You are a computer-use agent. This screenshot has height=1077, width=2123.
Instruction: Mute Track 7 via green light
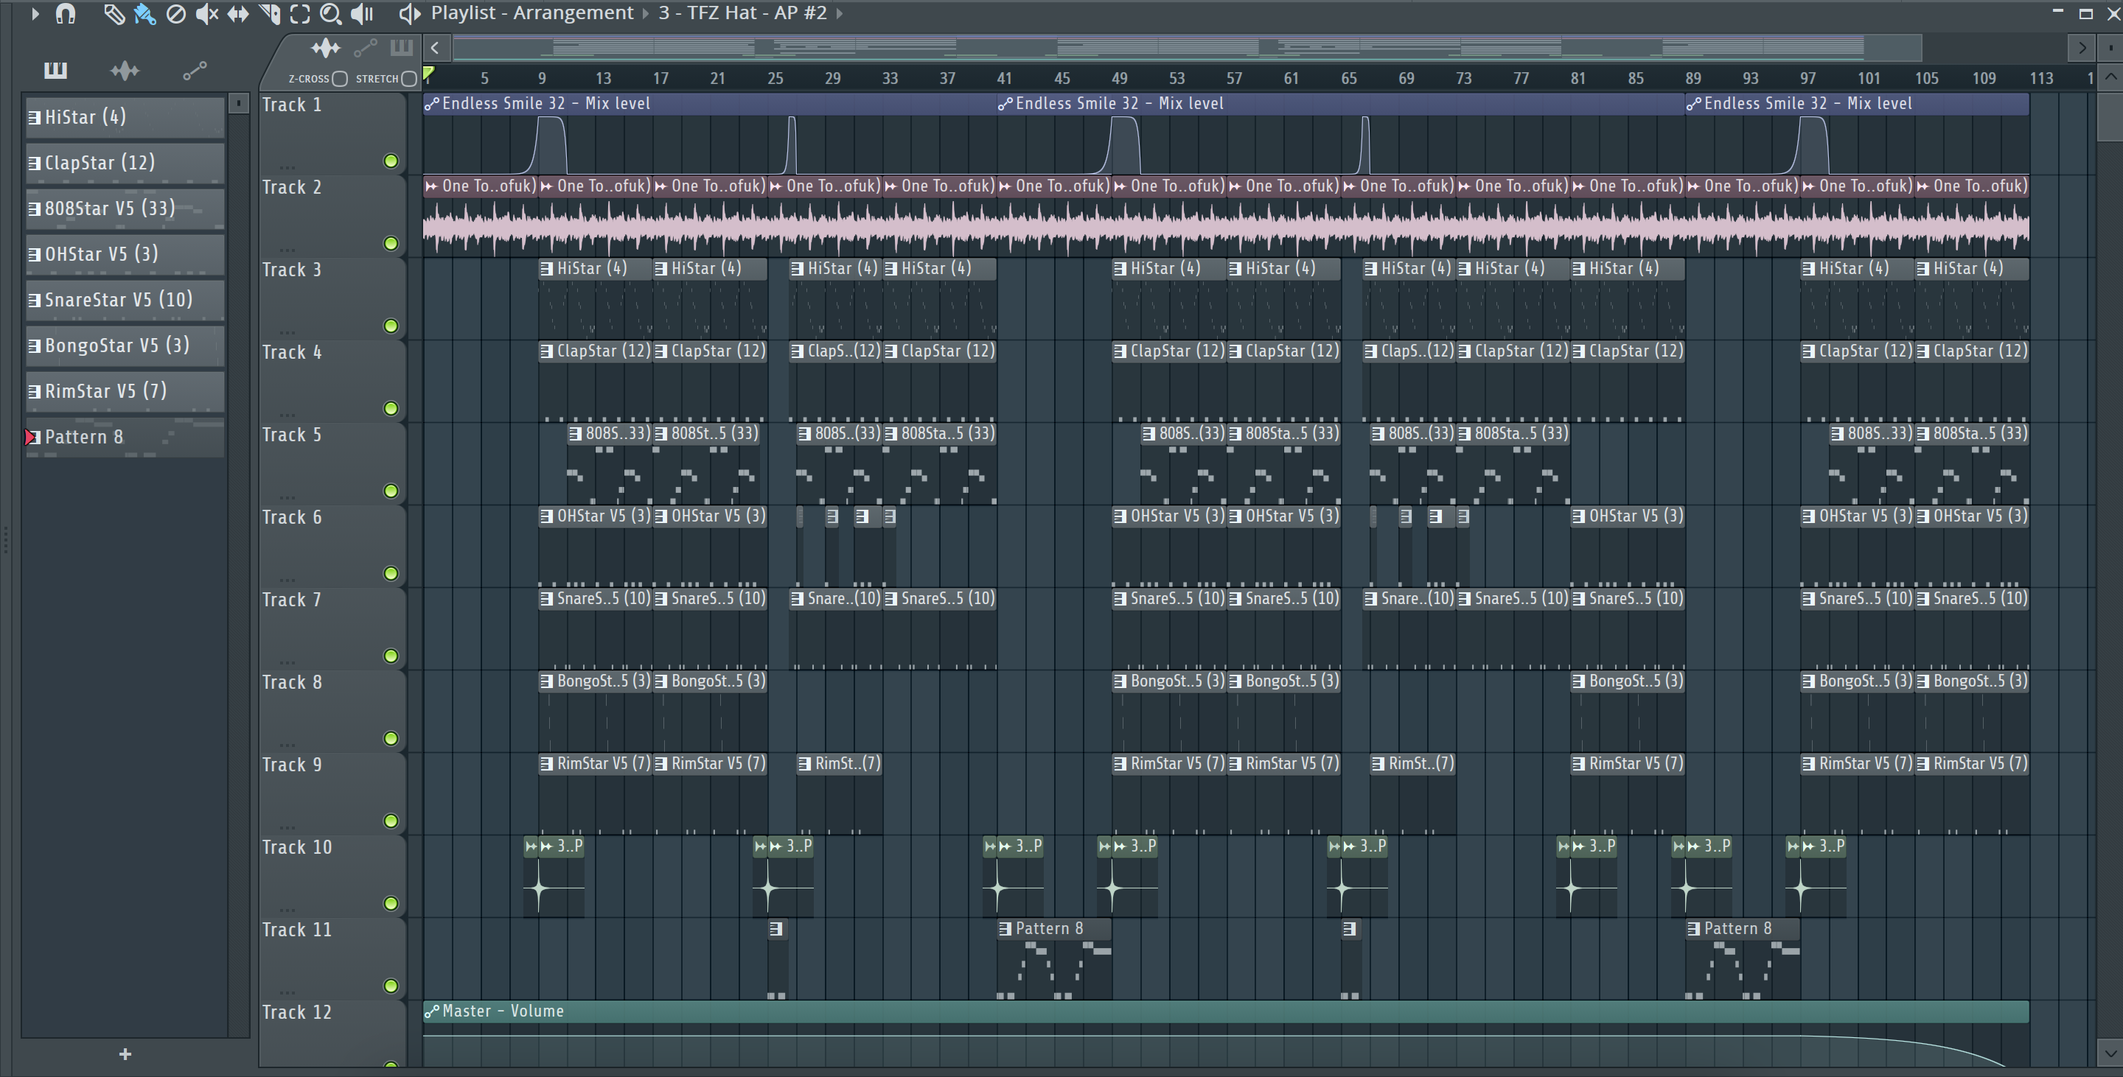pyautogui.click(x=391, y=656)
